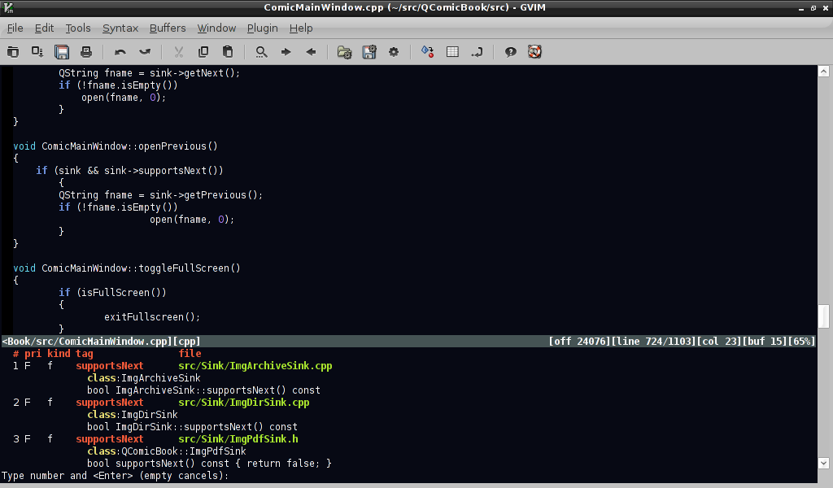
Task: Click 'if (isFullScreen())' code line
Action: 112,293
